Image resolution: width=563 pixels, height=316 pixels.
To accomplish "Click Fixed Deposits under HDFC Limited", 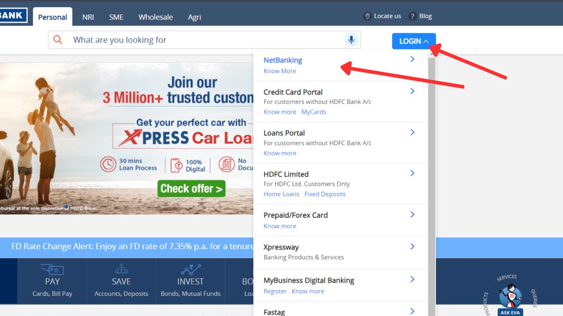I will [x=325, y=194].
